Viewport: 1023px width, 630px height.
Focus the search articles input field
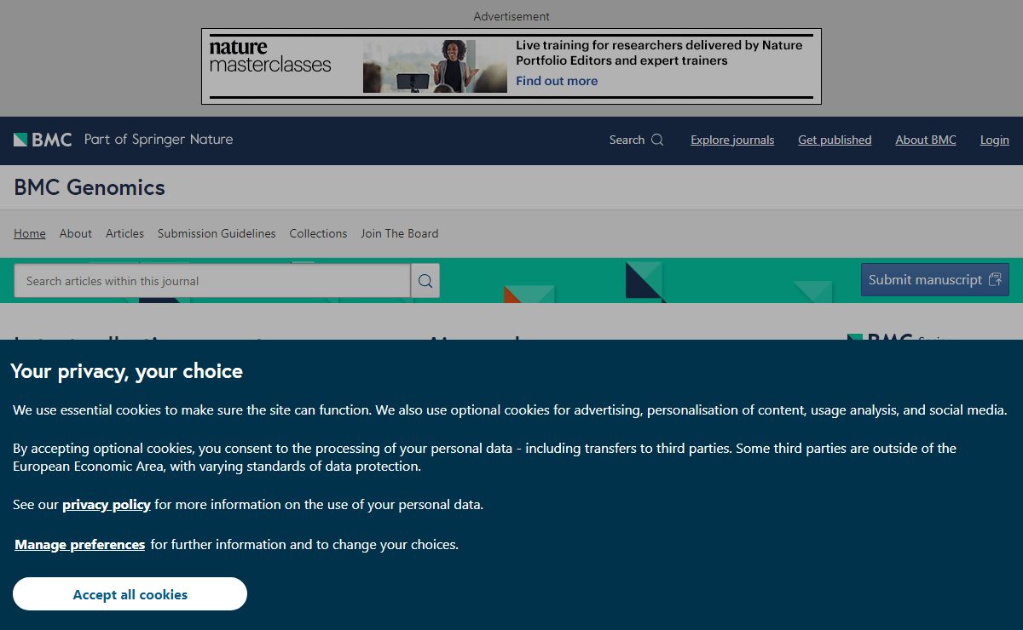tap(212, 281)
